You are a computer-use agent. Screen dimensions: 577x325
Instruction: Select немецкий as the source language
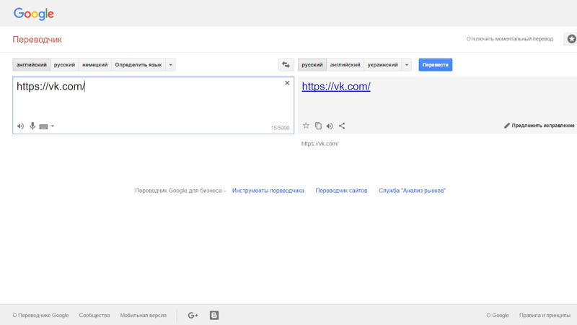point(95,65)
